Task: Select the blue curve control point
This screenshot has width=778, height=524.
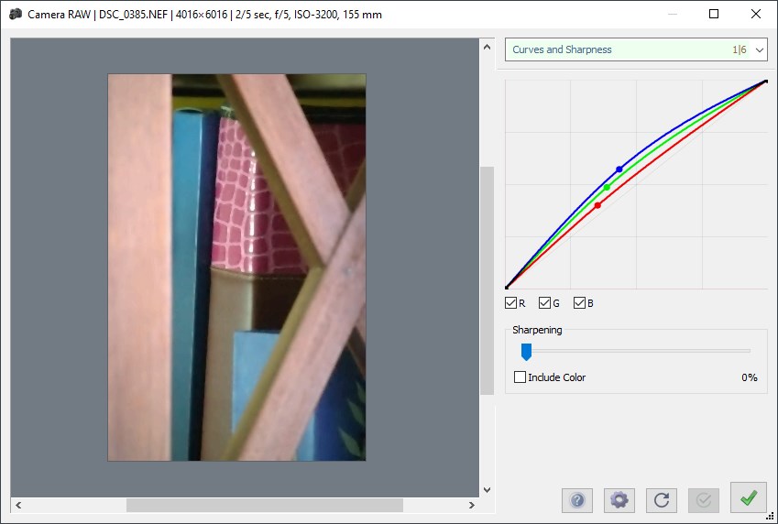Action: point(619,169)
